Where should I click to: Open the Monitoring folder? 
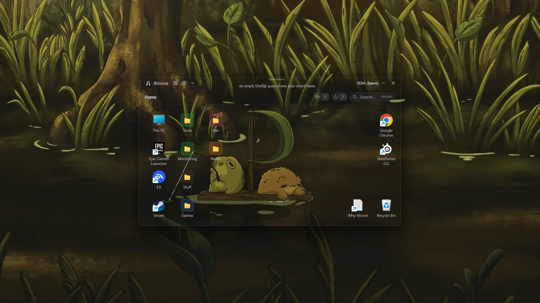click(187, 151)
